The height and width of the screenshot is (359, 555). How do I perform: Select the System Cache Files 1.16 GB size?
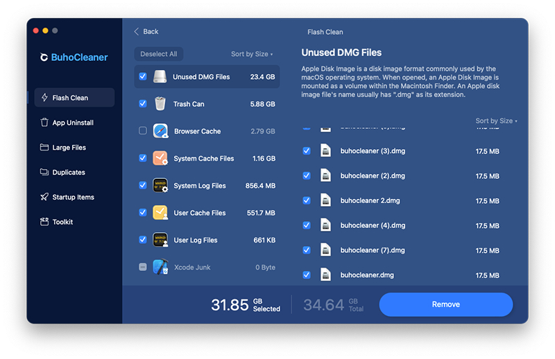(264, 159)
